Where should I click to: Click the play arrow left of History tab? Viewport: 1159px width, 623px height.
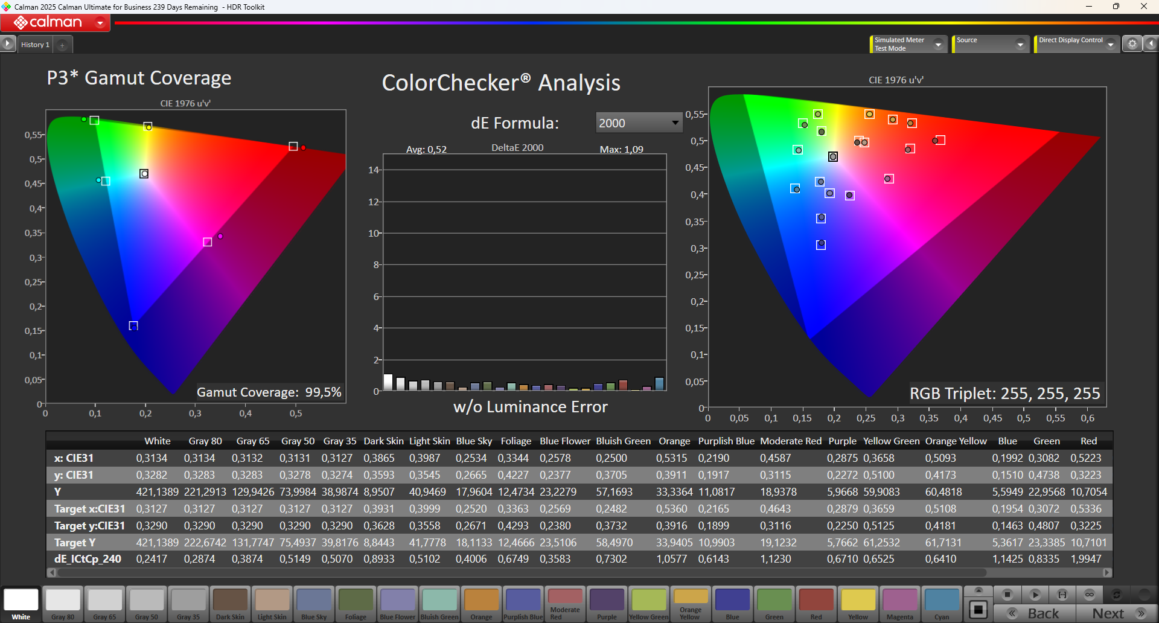[x=7, y=43]
